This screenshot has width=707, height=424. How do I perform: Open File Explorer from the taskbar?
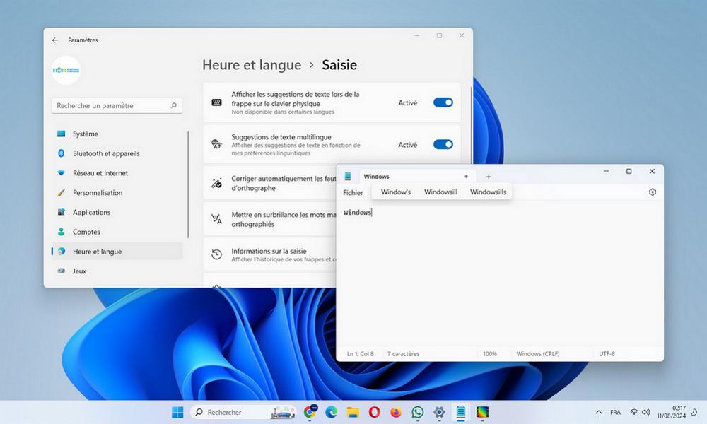(353, 412)
